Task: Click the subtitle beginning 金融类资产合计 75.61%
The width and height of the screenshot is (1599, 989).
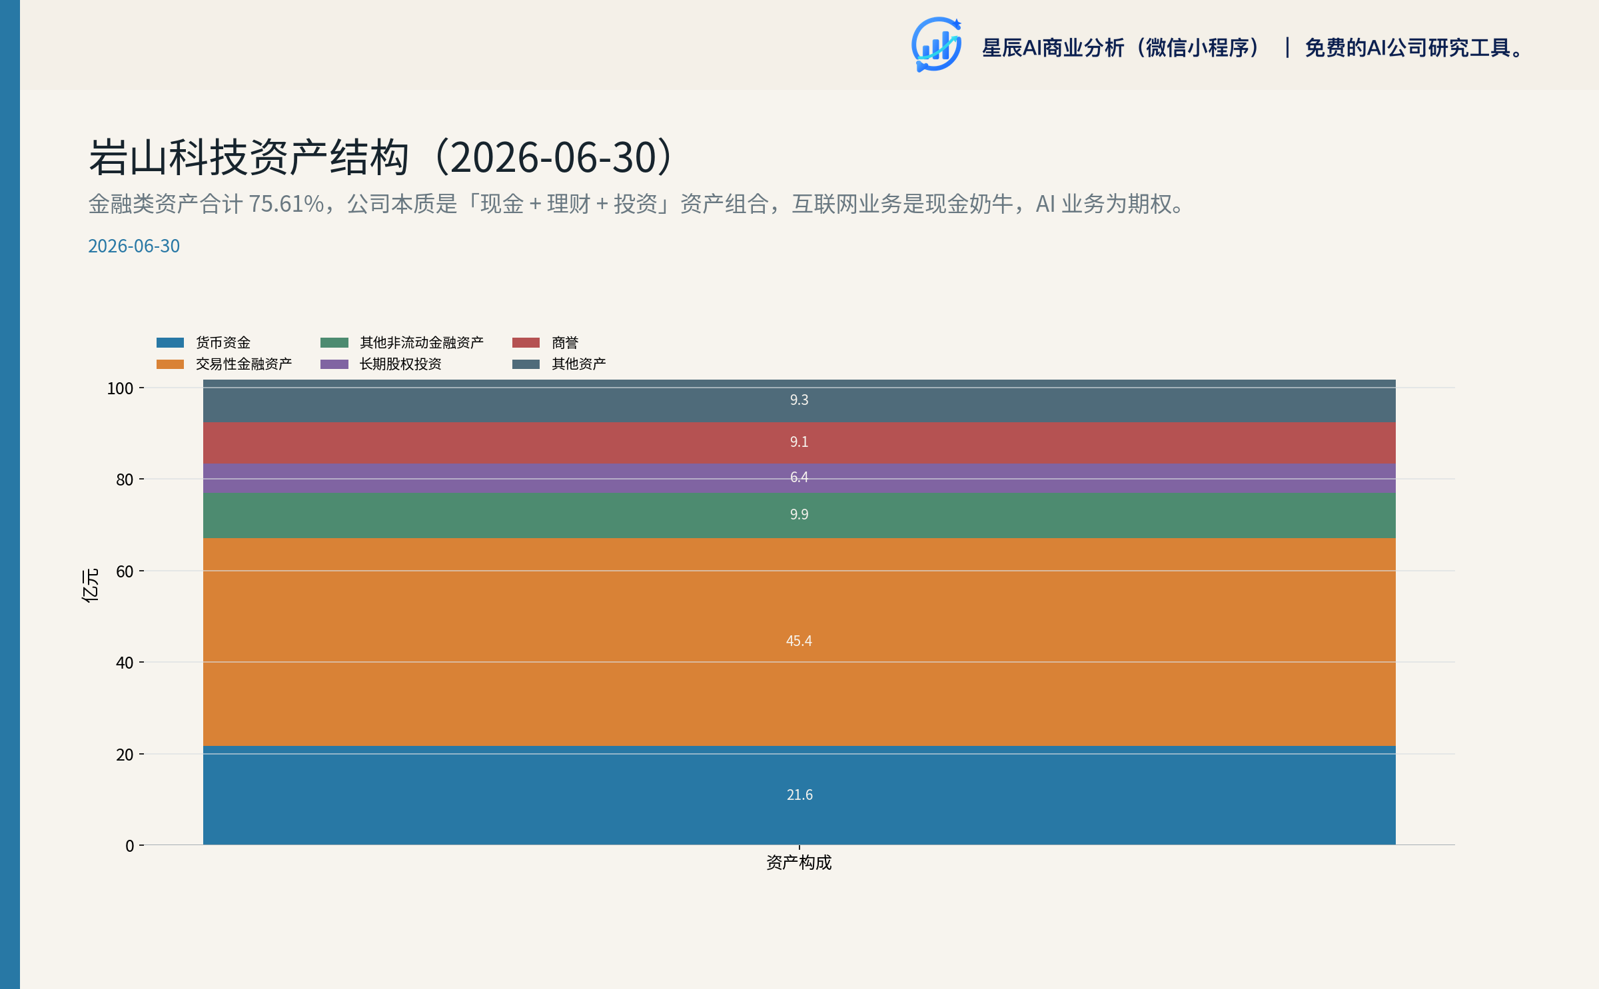Action: point(636,204)
